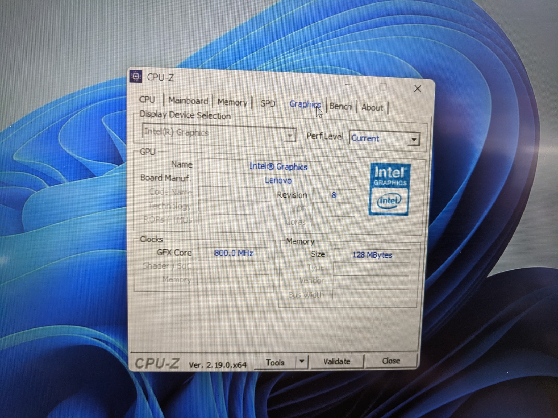Click the CPU-Z app icon in title bar

(136, 76)
